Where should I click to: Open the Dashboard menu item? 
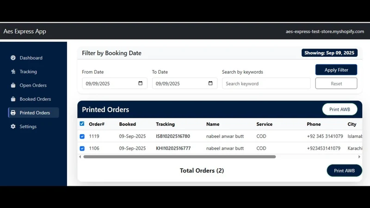33,58
